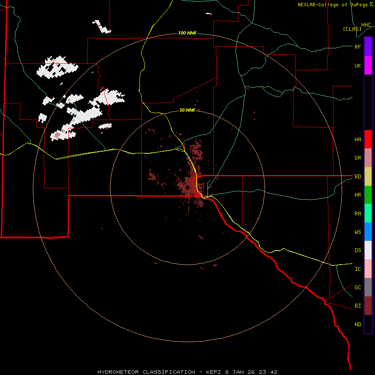Click the BD legend label
The width and height of the screenshot is (375, 375).
pos(357,177)
